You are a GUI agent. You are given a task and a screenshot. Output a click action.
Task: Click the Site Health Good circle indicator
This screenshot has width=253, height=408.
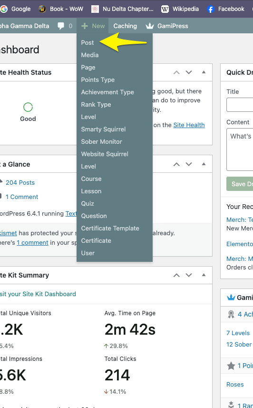(x=28, y=107)
